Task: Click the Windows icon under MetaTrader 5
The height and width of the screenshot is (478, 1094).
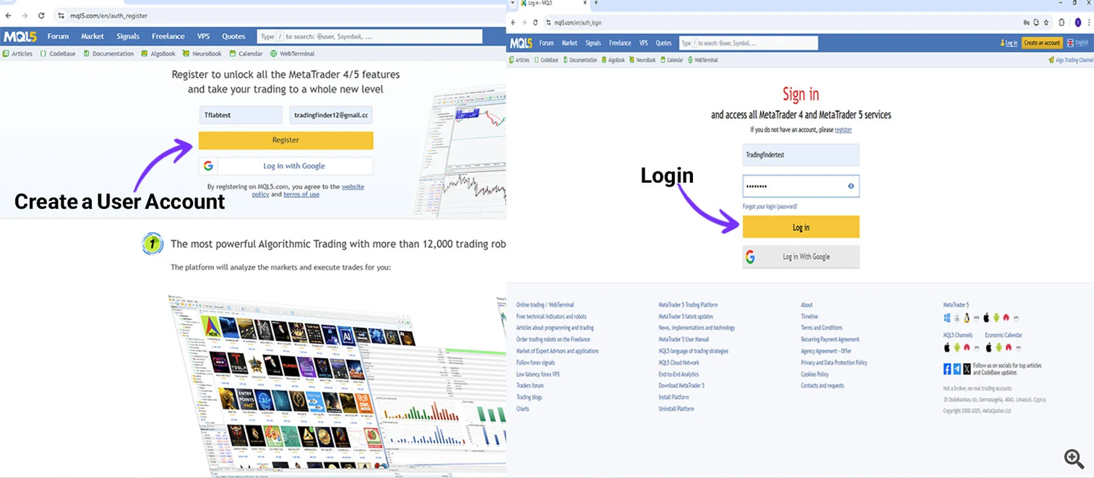Action: (947, 318)
